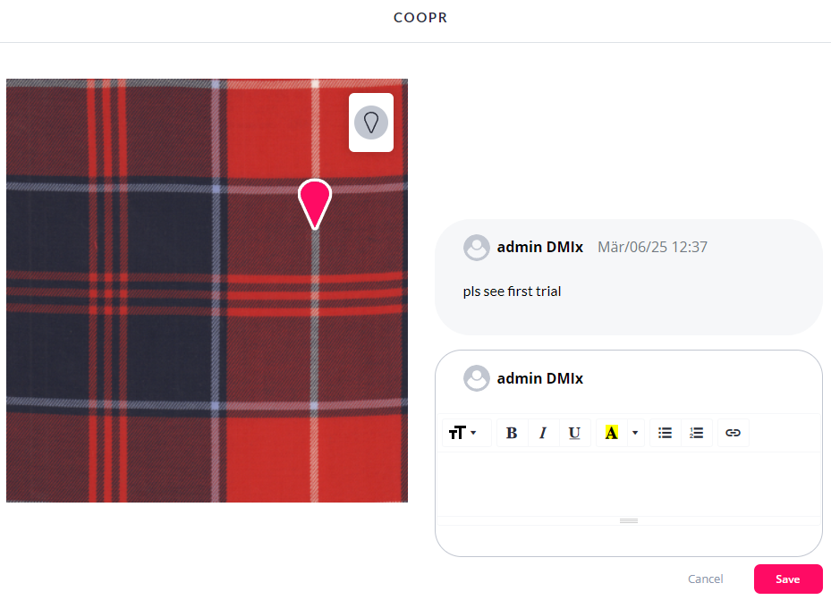Screen dimensions: 831x600
Task: Cancel the comment
Action: (x=705, y=579)
